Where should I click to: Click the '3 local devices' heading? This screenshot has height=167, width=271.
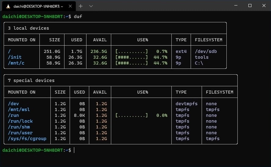click(x=28, y=28)
